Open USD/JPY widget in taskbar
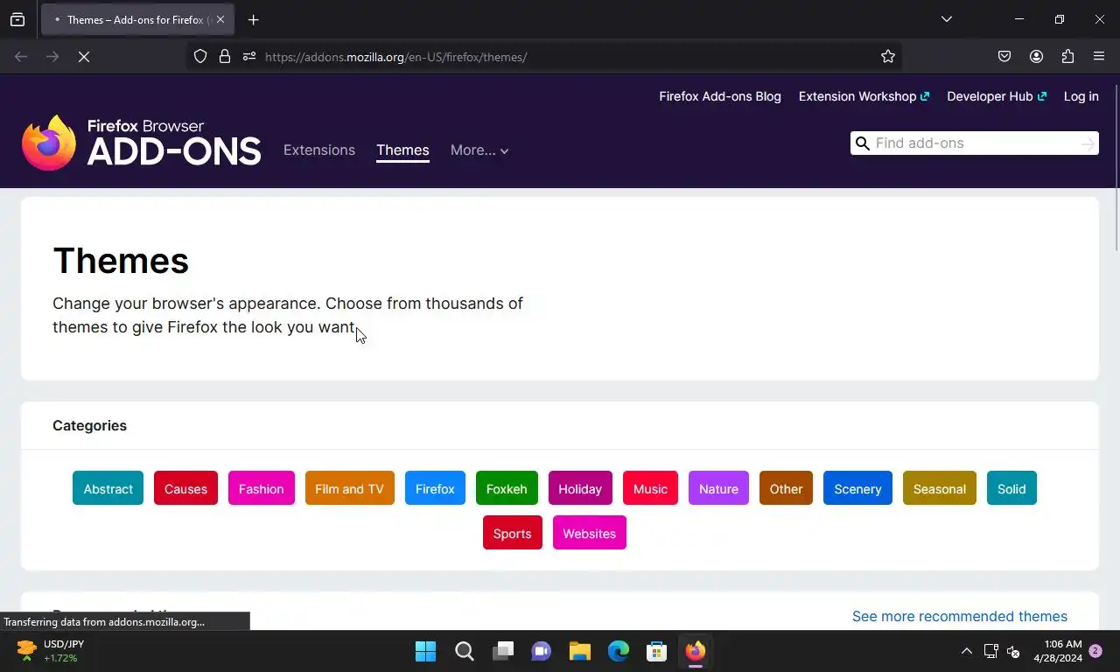This screenshot has width=1120, height=672. click(x=49, y=651)
